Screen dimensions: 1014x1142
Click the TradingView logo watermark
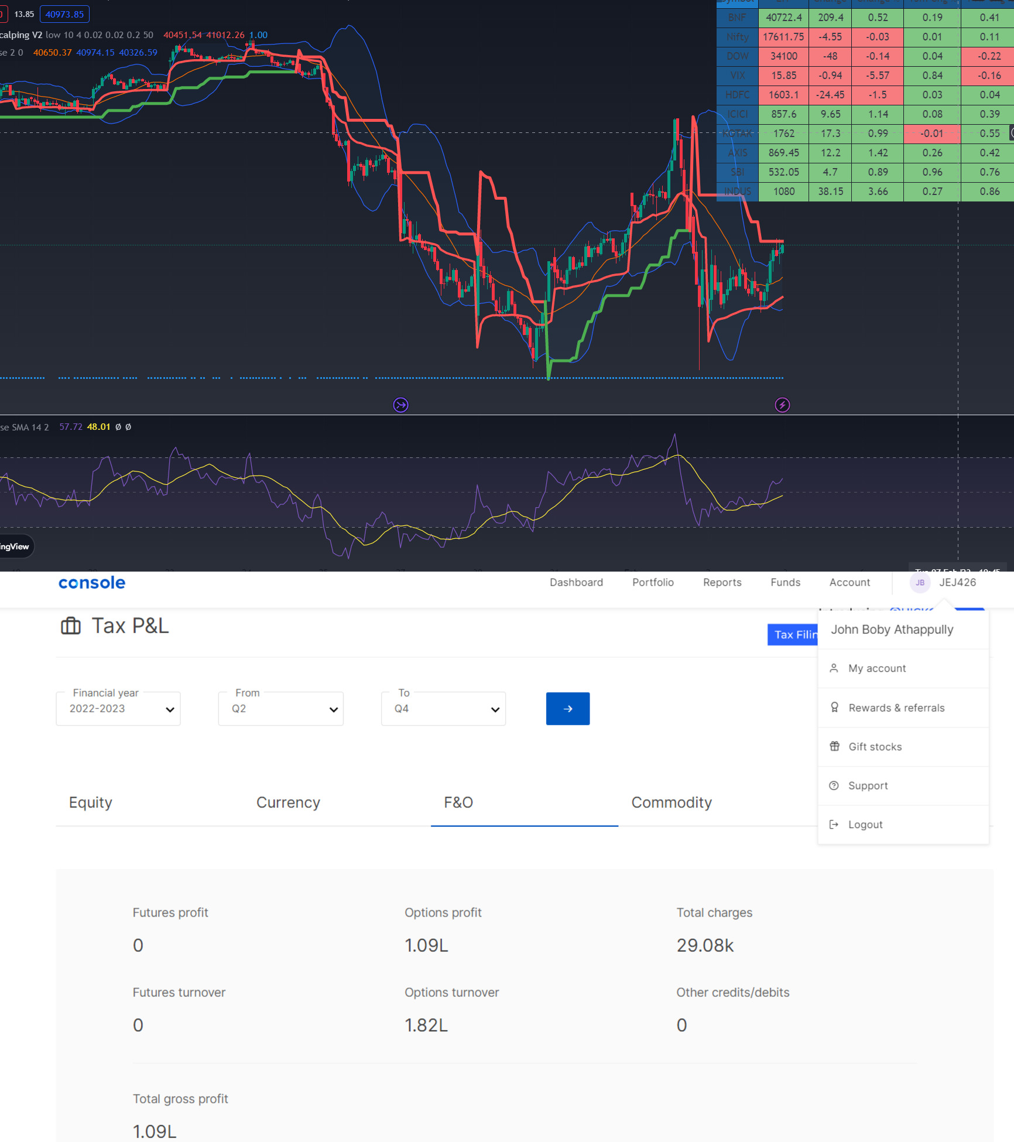pos(15,546)
